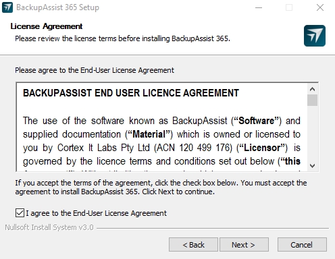Click the 'Nullsoft Install System v3.0' text

[49, 227]
